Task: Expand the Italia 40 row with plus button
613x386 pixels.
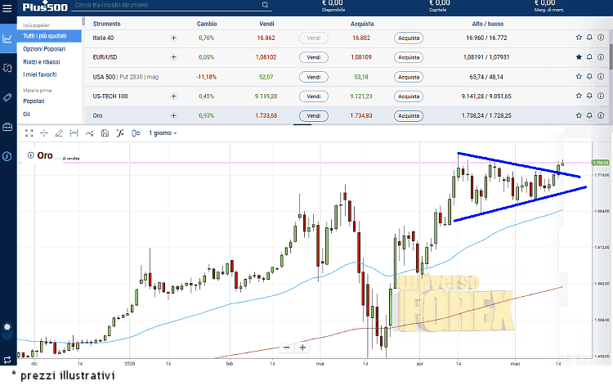Action: tap(172, 38)
